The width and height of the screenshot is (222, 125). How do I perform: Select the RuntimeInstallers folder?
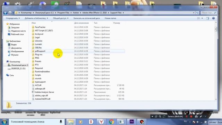42,72
